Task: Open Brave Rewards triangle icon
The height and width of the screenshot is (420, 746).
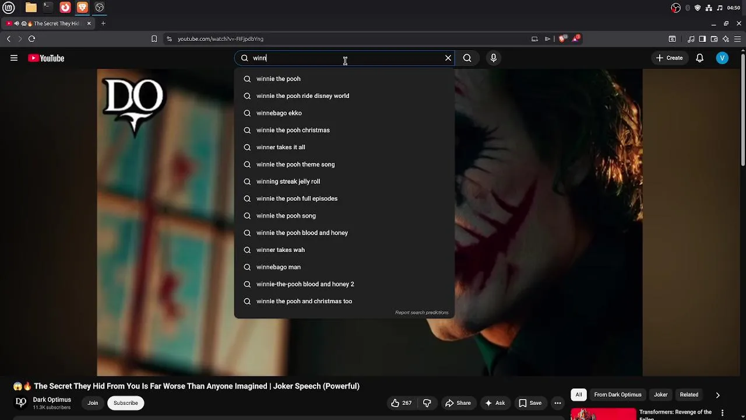Action: 576,38
